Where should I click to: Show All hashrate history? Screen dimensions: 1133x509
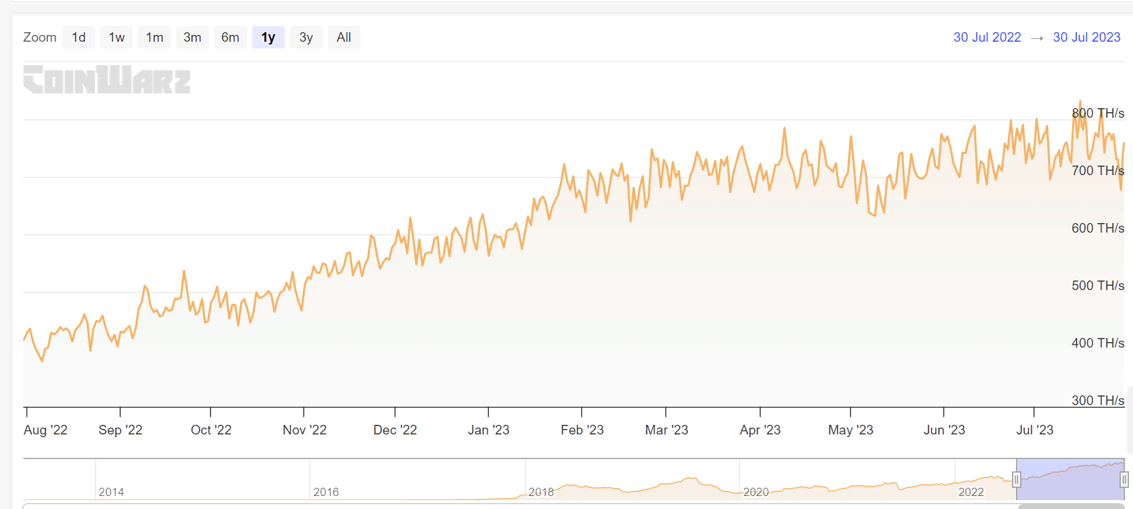[344, 38]
